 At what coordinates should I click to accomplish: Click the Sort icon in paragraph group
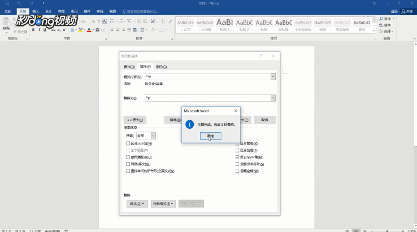(163, 21)
